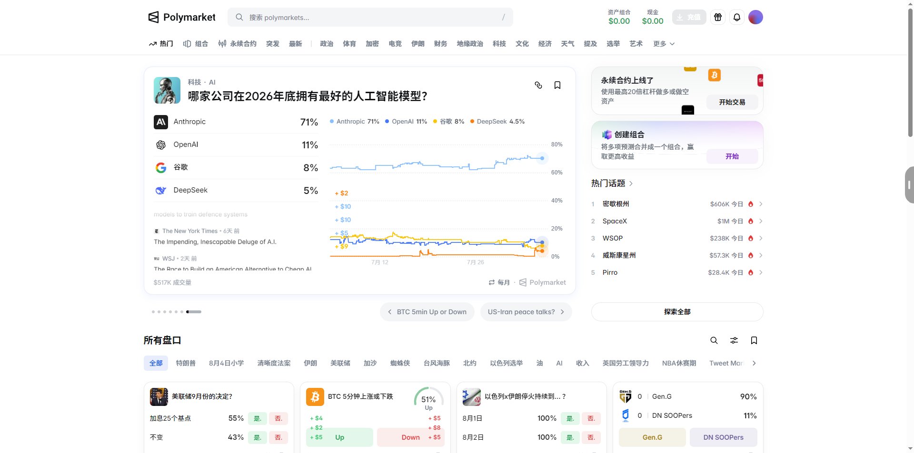
Task: Click the Polymarket logo
Action: (182, 17)
